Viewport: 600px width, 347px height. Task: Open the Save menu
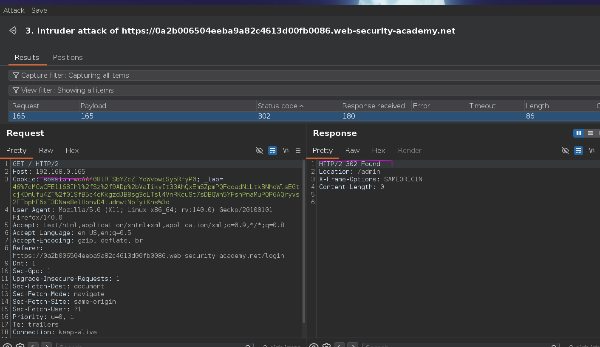point(39,10)
